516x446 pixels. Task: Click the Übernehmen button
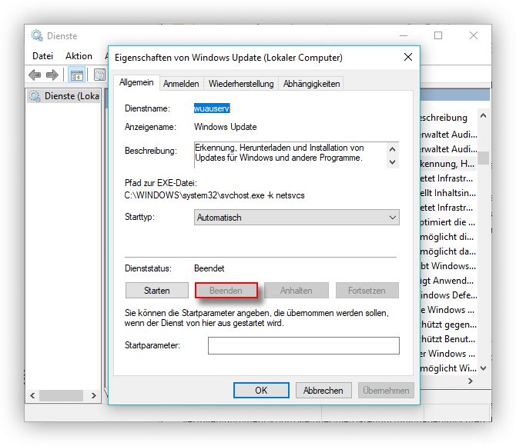(386, 390)
